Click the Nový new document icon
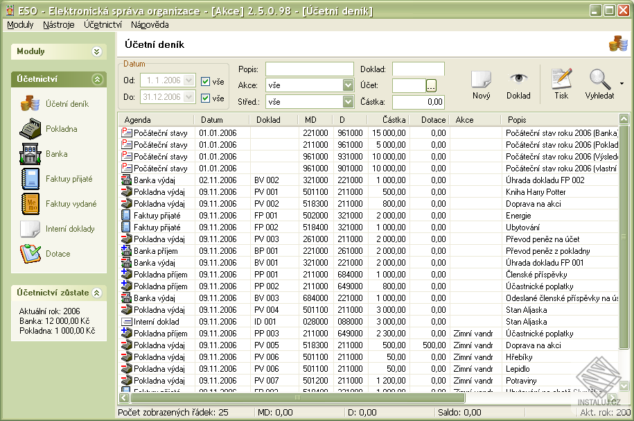This screenshot has width=634, height=421. pos(481,79)
